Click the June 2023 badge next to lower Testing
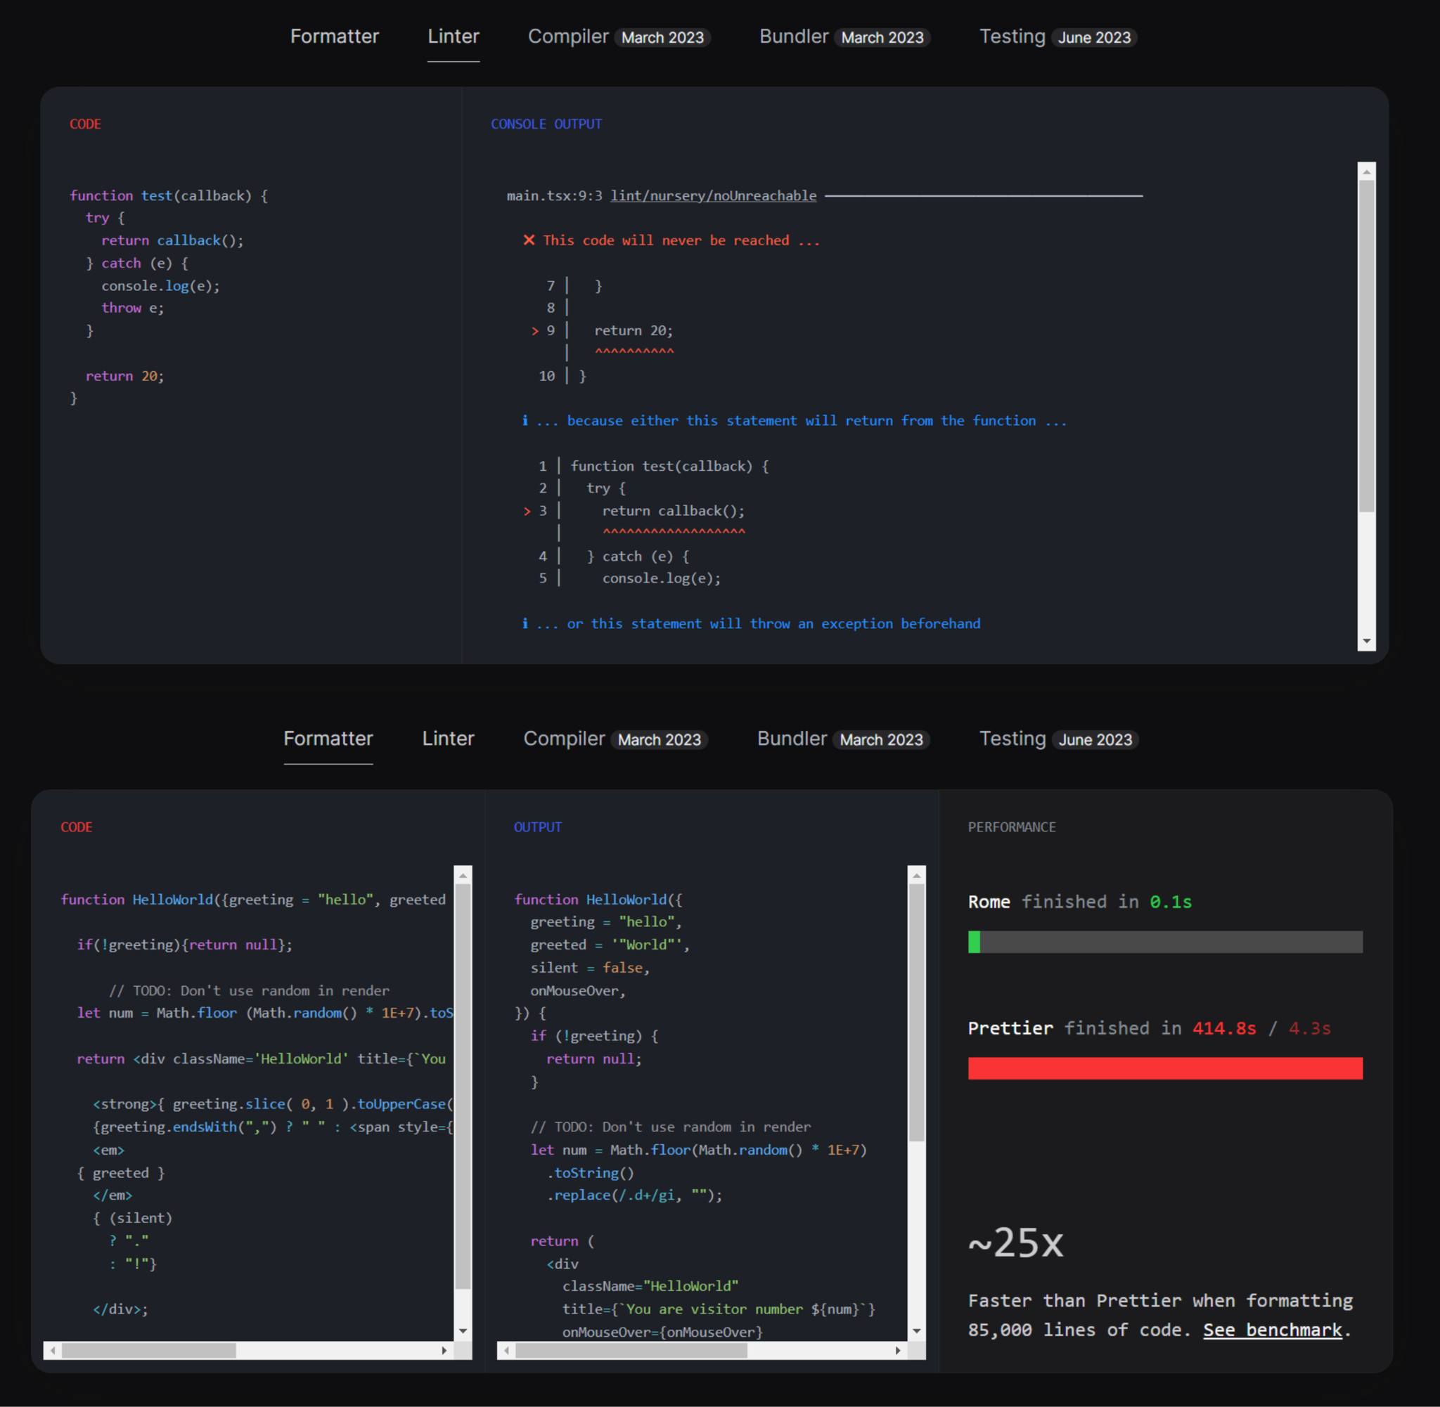This screenshot has height=1407, width=1440. click(x=1095, y=740)
